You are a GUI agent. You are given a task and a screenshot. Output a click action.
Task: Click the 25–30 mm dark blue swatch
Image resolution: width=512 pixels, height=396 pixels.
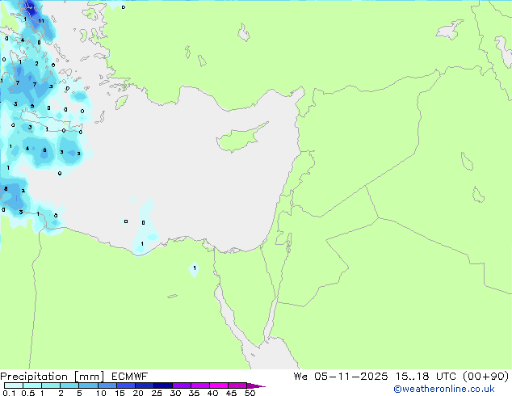(162, 385)
